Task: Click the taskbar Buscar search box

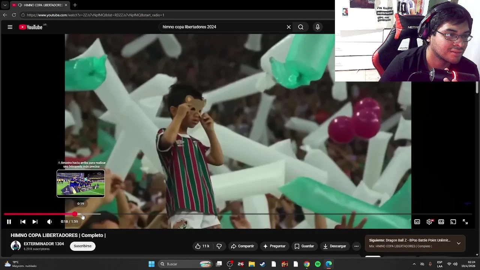Action: click(186, 264)
